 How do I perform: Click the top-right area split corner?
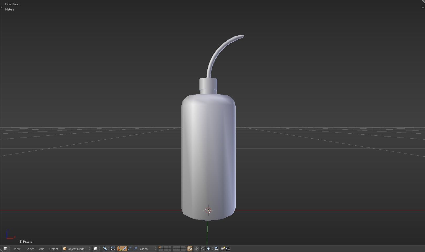pyautogui.click(x=423, y=2)
